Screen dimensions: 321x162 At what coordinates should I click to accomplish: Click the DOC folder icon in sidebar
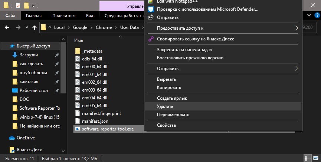click(15, 99)
